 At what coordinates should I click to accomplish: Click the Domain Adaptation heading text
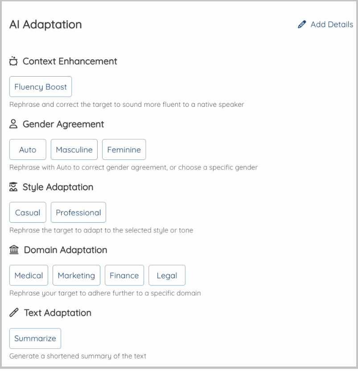point(66,250)
